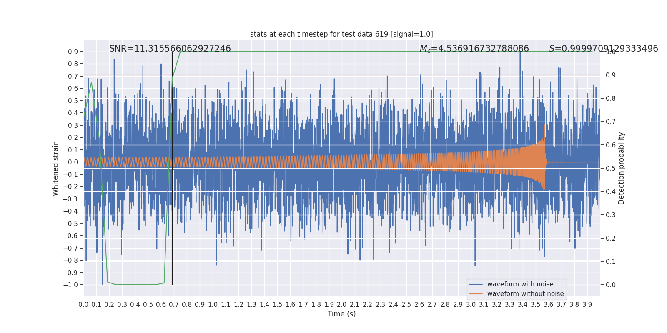Viewport: 667px width, 333px height.
Task: Click the −0.5 tick on the strain axis
Action: click(70, 224)
